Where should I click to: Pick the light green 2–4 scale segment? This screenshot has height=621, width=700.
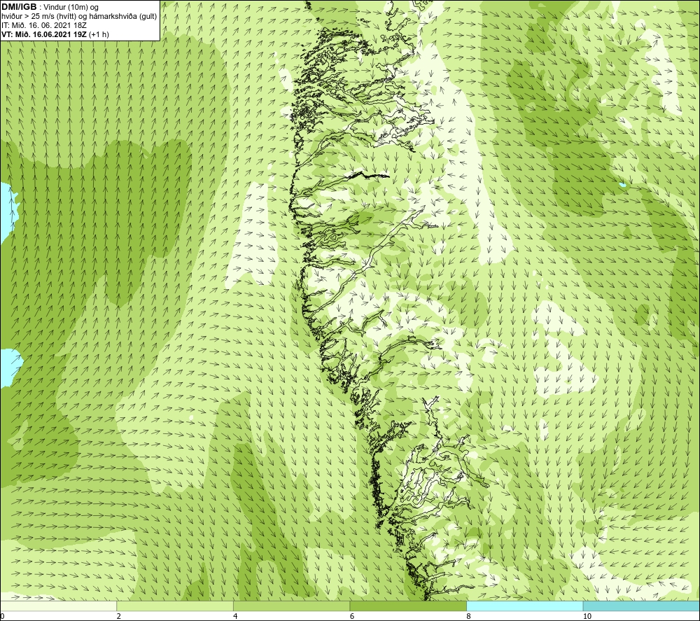click(175, 606)
